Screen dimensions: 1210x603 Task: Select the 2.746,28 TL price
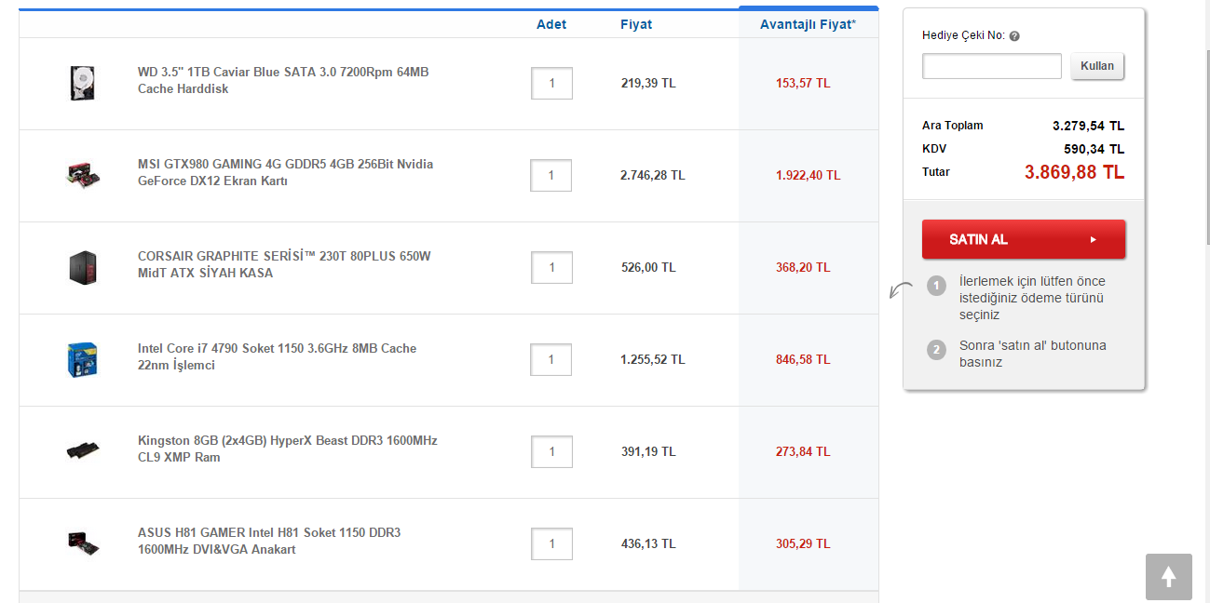tap(653, 175)
